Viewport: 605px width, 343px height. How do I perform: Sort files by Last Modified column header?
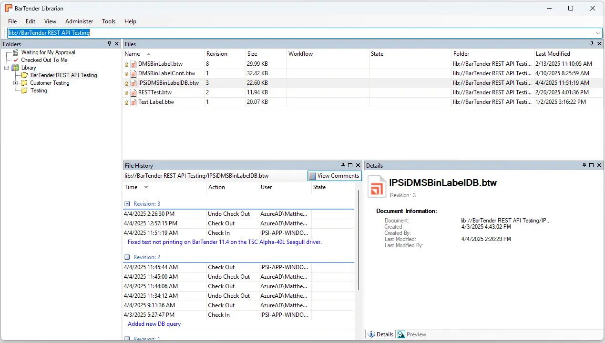568,54
